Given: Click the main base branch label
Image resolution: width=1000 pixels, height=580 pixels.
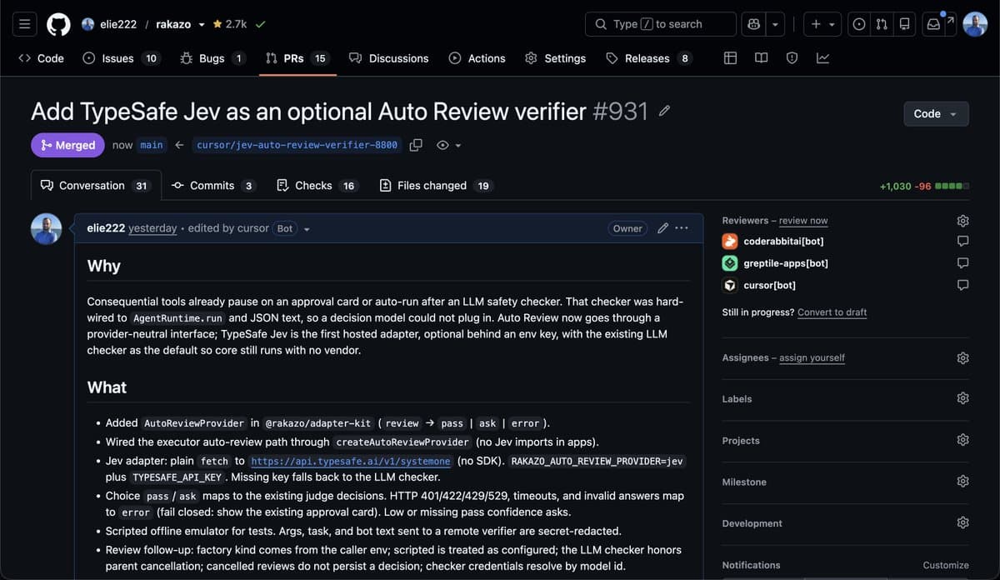Looking at the screenshot, I should pos(152,145).
